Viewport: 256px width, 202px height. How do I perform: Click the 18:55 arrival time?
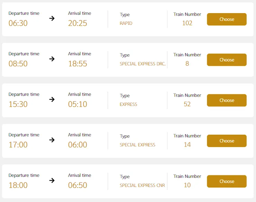[77, 64]
